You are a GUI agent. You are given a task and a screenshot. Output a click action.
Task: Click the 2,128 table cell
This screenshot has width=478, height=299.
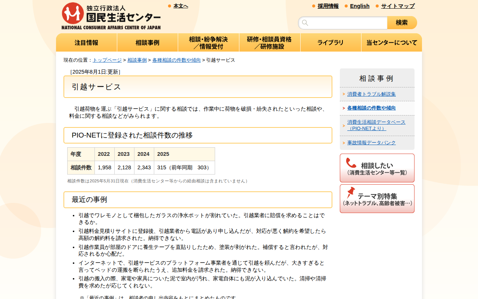124,168
